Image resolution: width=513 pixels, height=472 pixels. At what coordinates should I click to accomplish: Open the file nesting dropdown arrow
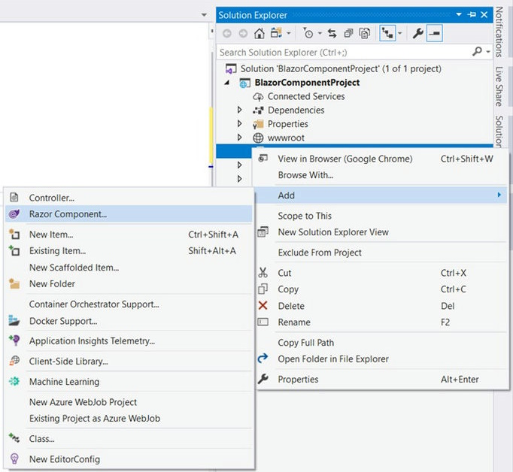point(400,33)
